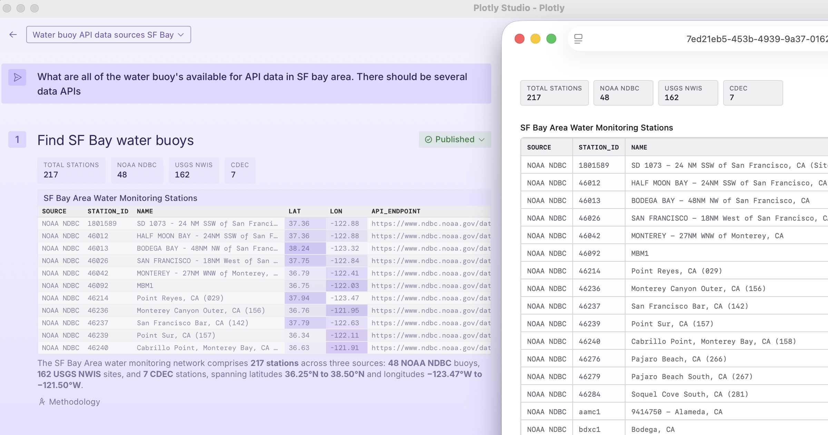Image resolution: width=828 pixels, height=435 pixels.
Task: Click MBM1 name in Plotly Studio table
Action: point(145,286)
